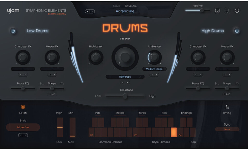Select the rounded shape icon in Low Drums
This screenshot has height=149, width=248.
click(62, 83)
